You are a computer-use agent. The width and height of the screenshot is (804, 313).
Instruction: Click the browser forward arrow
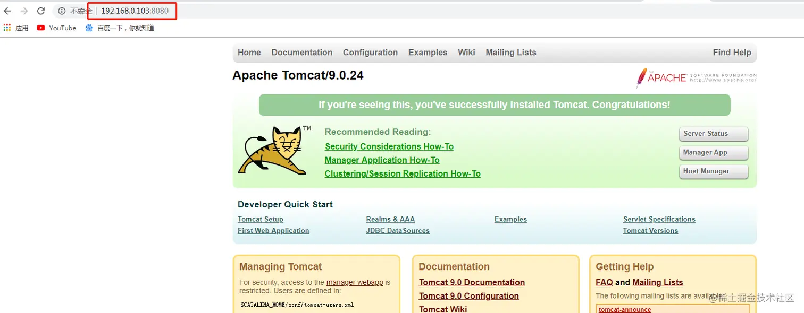click(x=24, y=11)
